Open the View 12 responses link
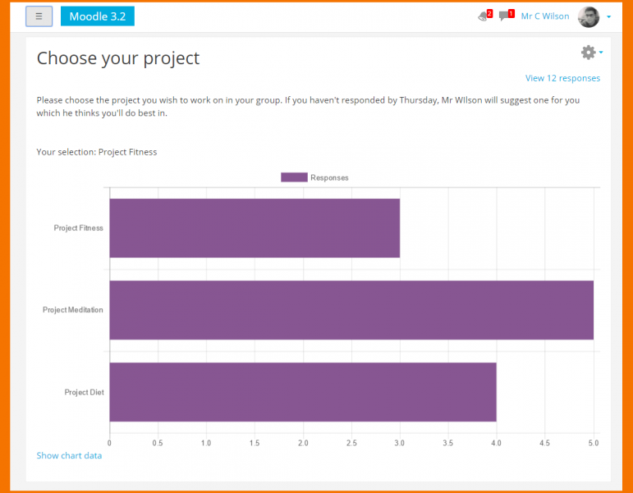This screenshot has height=493, width=633. pos(562,79)
